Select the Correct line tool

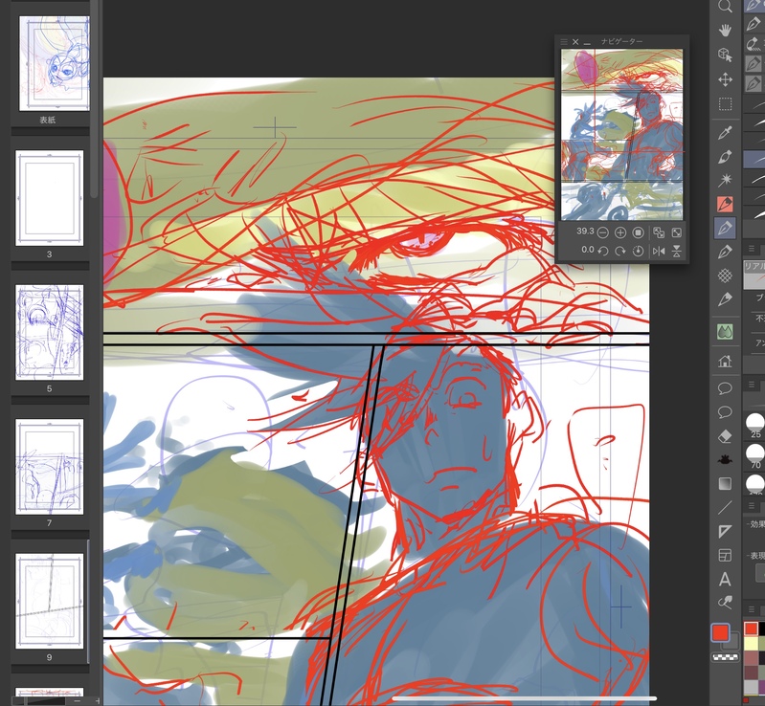pyautogui.click(x=725, y=603)
